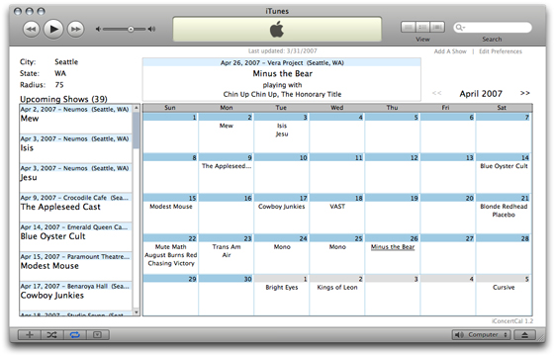Select Cowboy Junkies in shows list
The height and width of the screenshot is (356, 554).
click(x=75, y=296)
